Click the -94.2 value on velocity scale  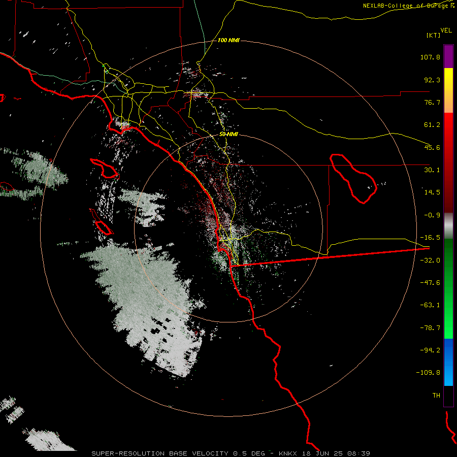[430, 350]
